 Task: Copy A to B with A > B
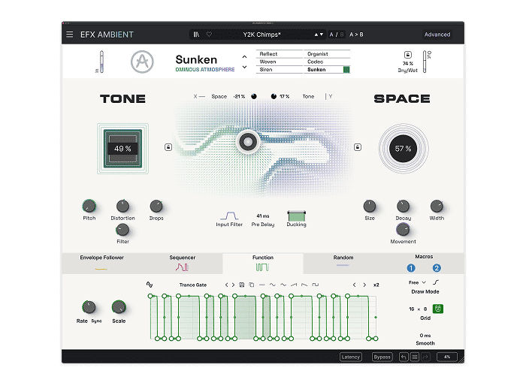[x=356, y=35]
